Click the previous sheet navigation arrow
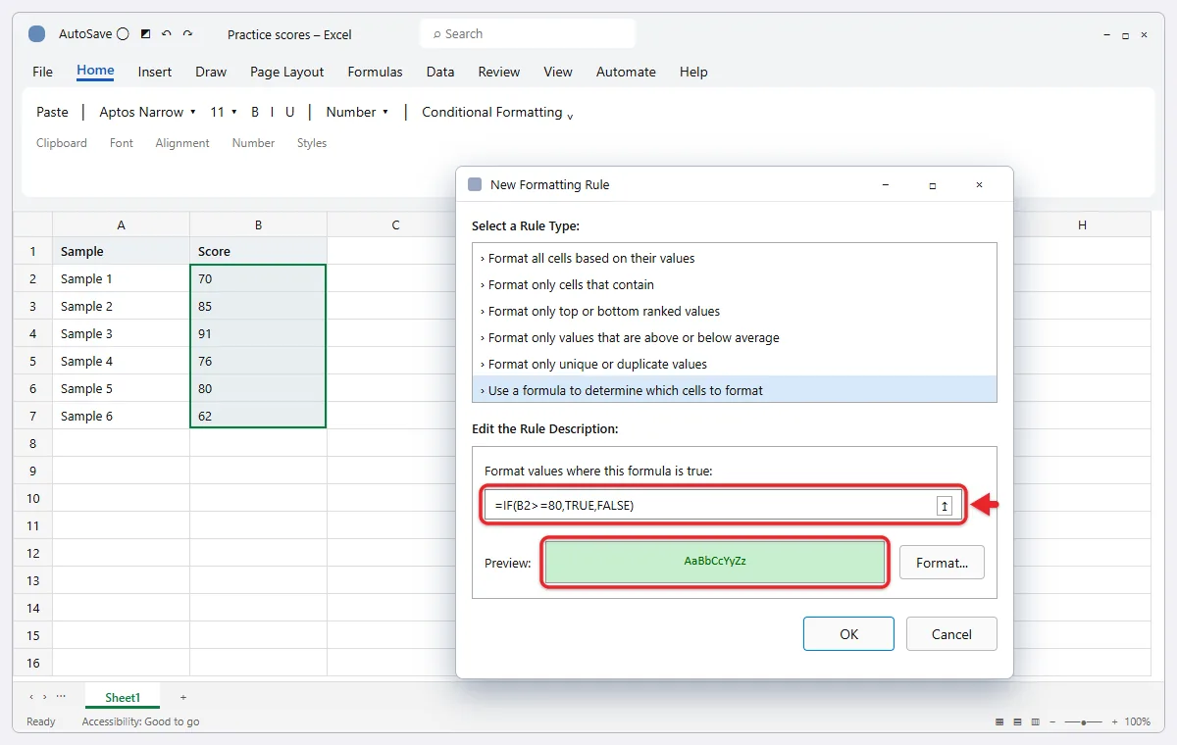This screenshot has width=1177, height=745. click(30, 697)
